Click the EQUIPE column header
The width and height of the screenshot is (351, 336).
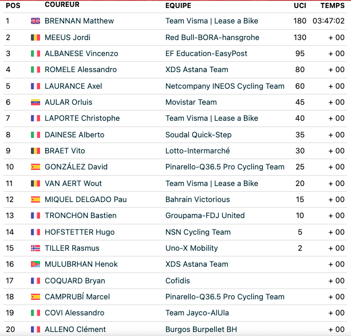tap(178, 6)
